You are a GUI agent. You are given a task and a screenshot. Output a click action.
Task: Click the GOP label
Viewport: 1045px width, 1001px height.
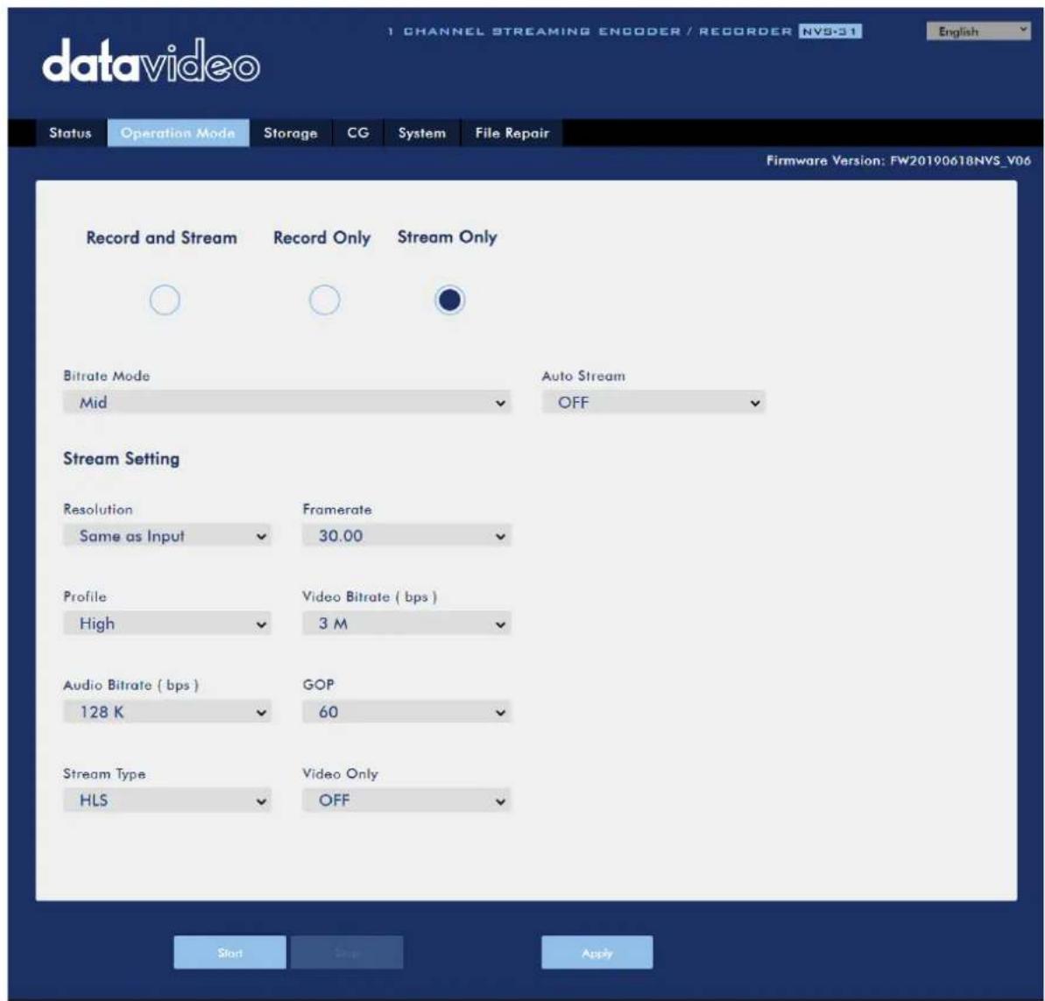pos(319,685)
